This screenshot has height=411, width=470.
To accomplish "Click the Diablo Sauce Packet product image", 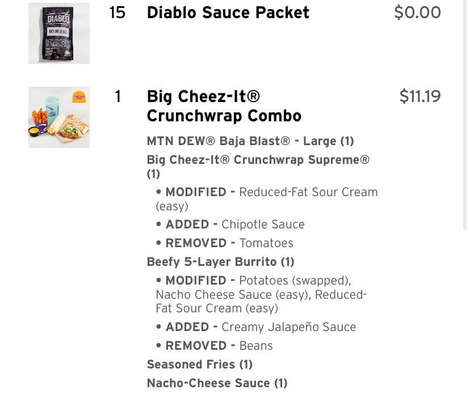I will [59, 33].
